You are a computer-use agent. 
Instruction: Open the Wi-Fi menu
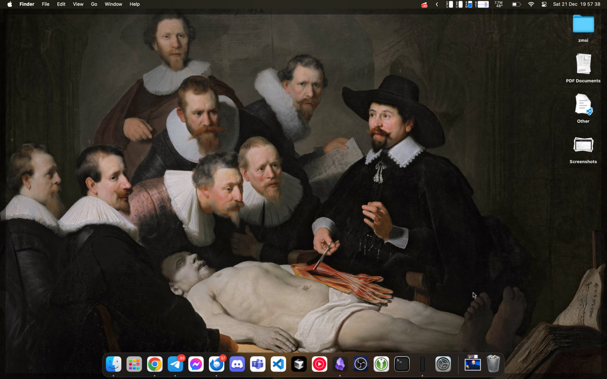click(531, 4)
